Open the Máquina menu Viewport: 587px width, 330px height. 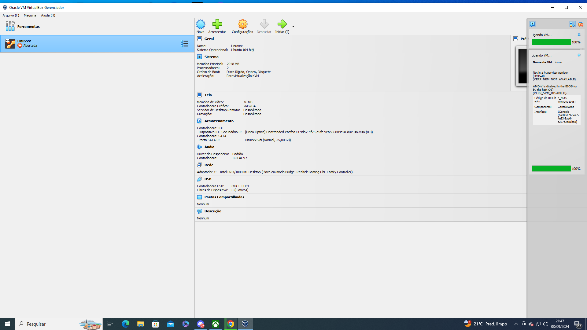point(30,15)
